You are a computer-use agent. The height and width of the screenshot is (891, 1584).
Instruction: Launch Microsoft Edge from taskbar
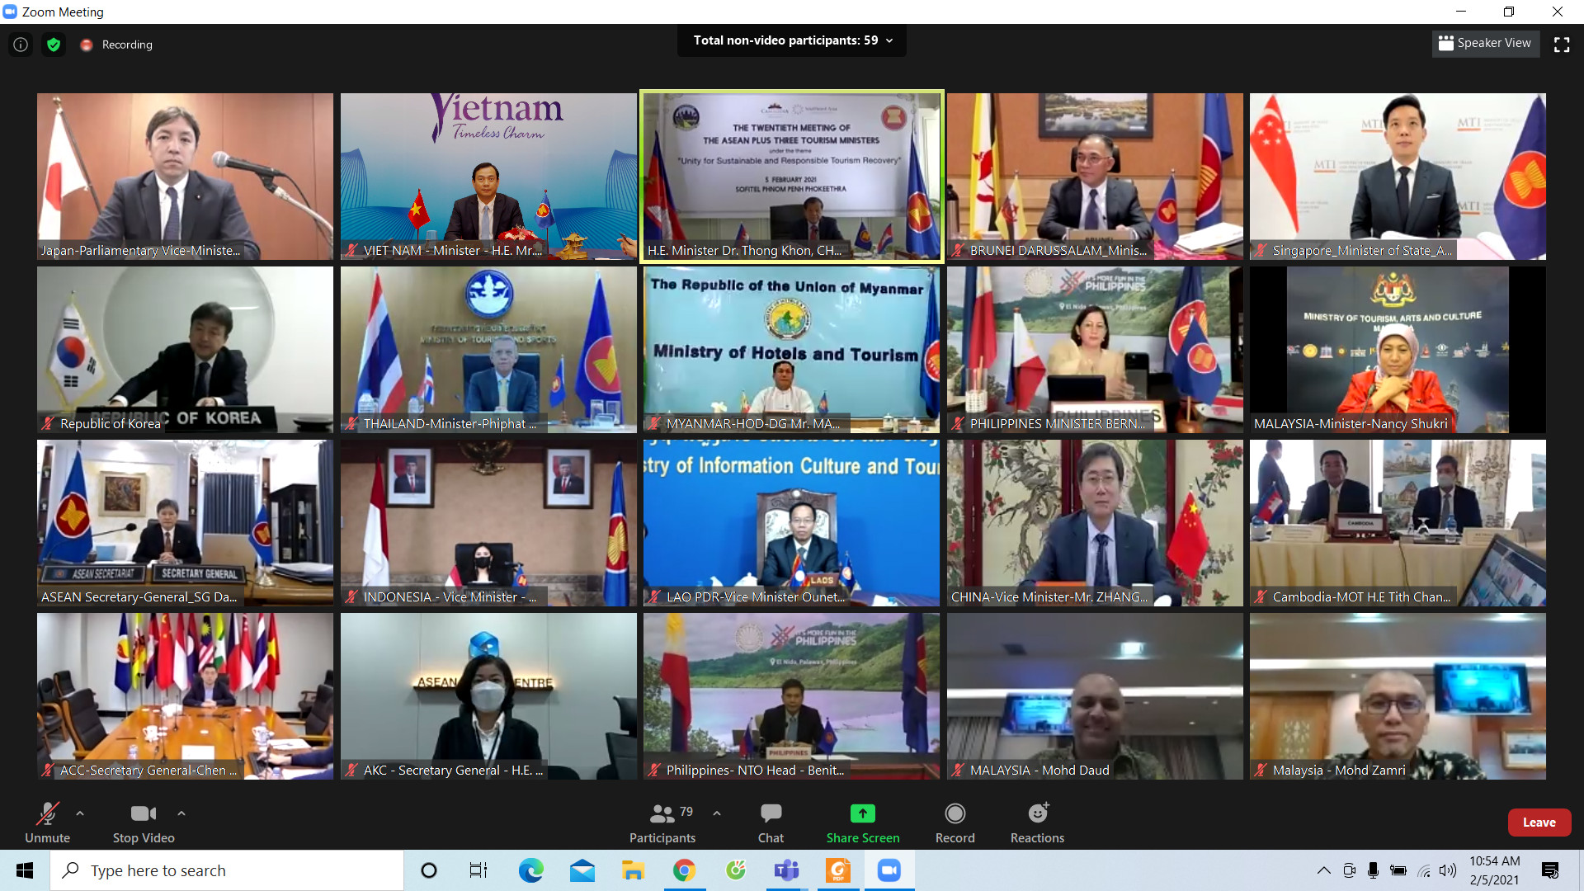pos(530,870)
